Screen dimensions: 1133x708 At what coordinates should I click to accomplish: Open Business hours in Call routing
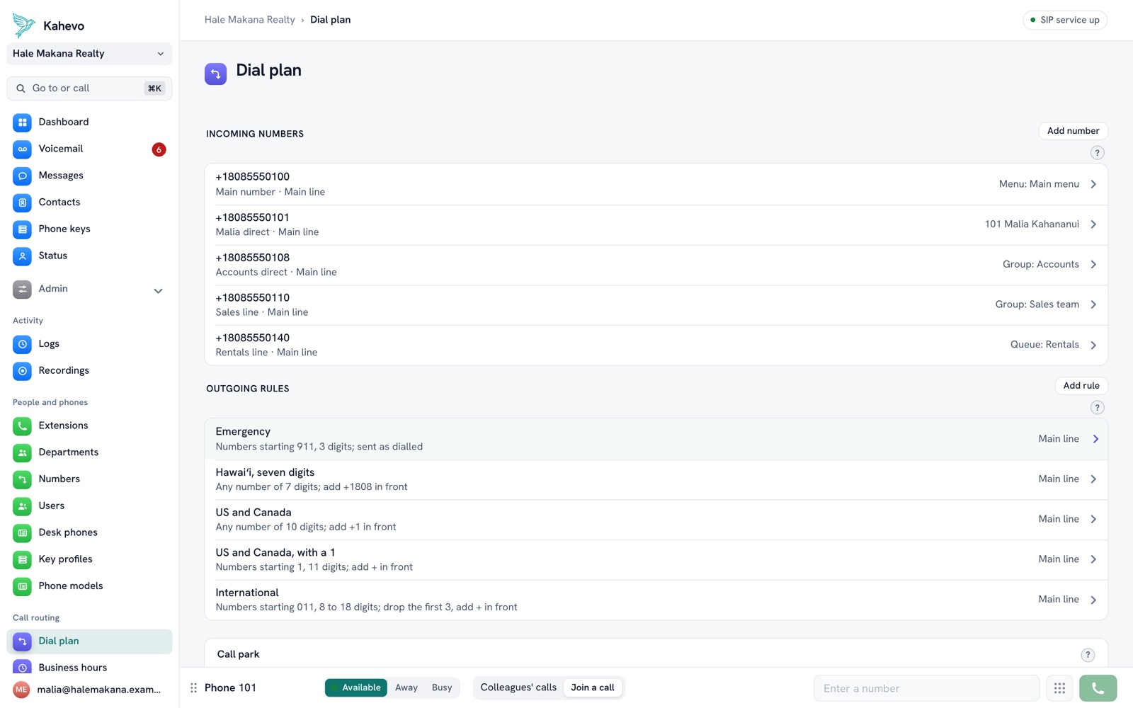(x=89, y=668)
